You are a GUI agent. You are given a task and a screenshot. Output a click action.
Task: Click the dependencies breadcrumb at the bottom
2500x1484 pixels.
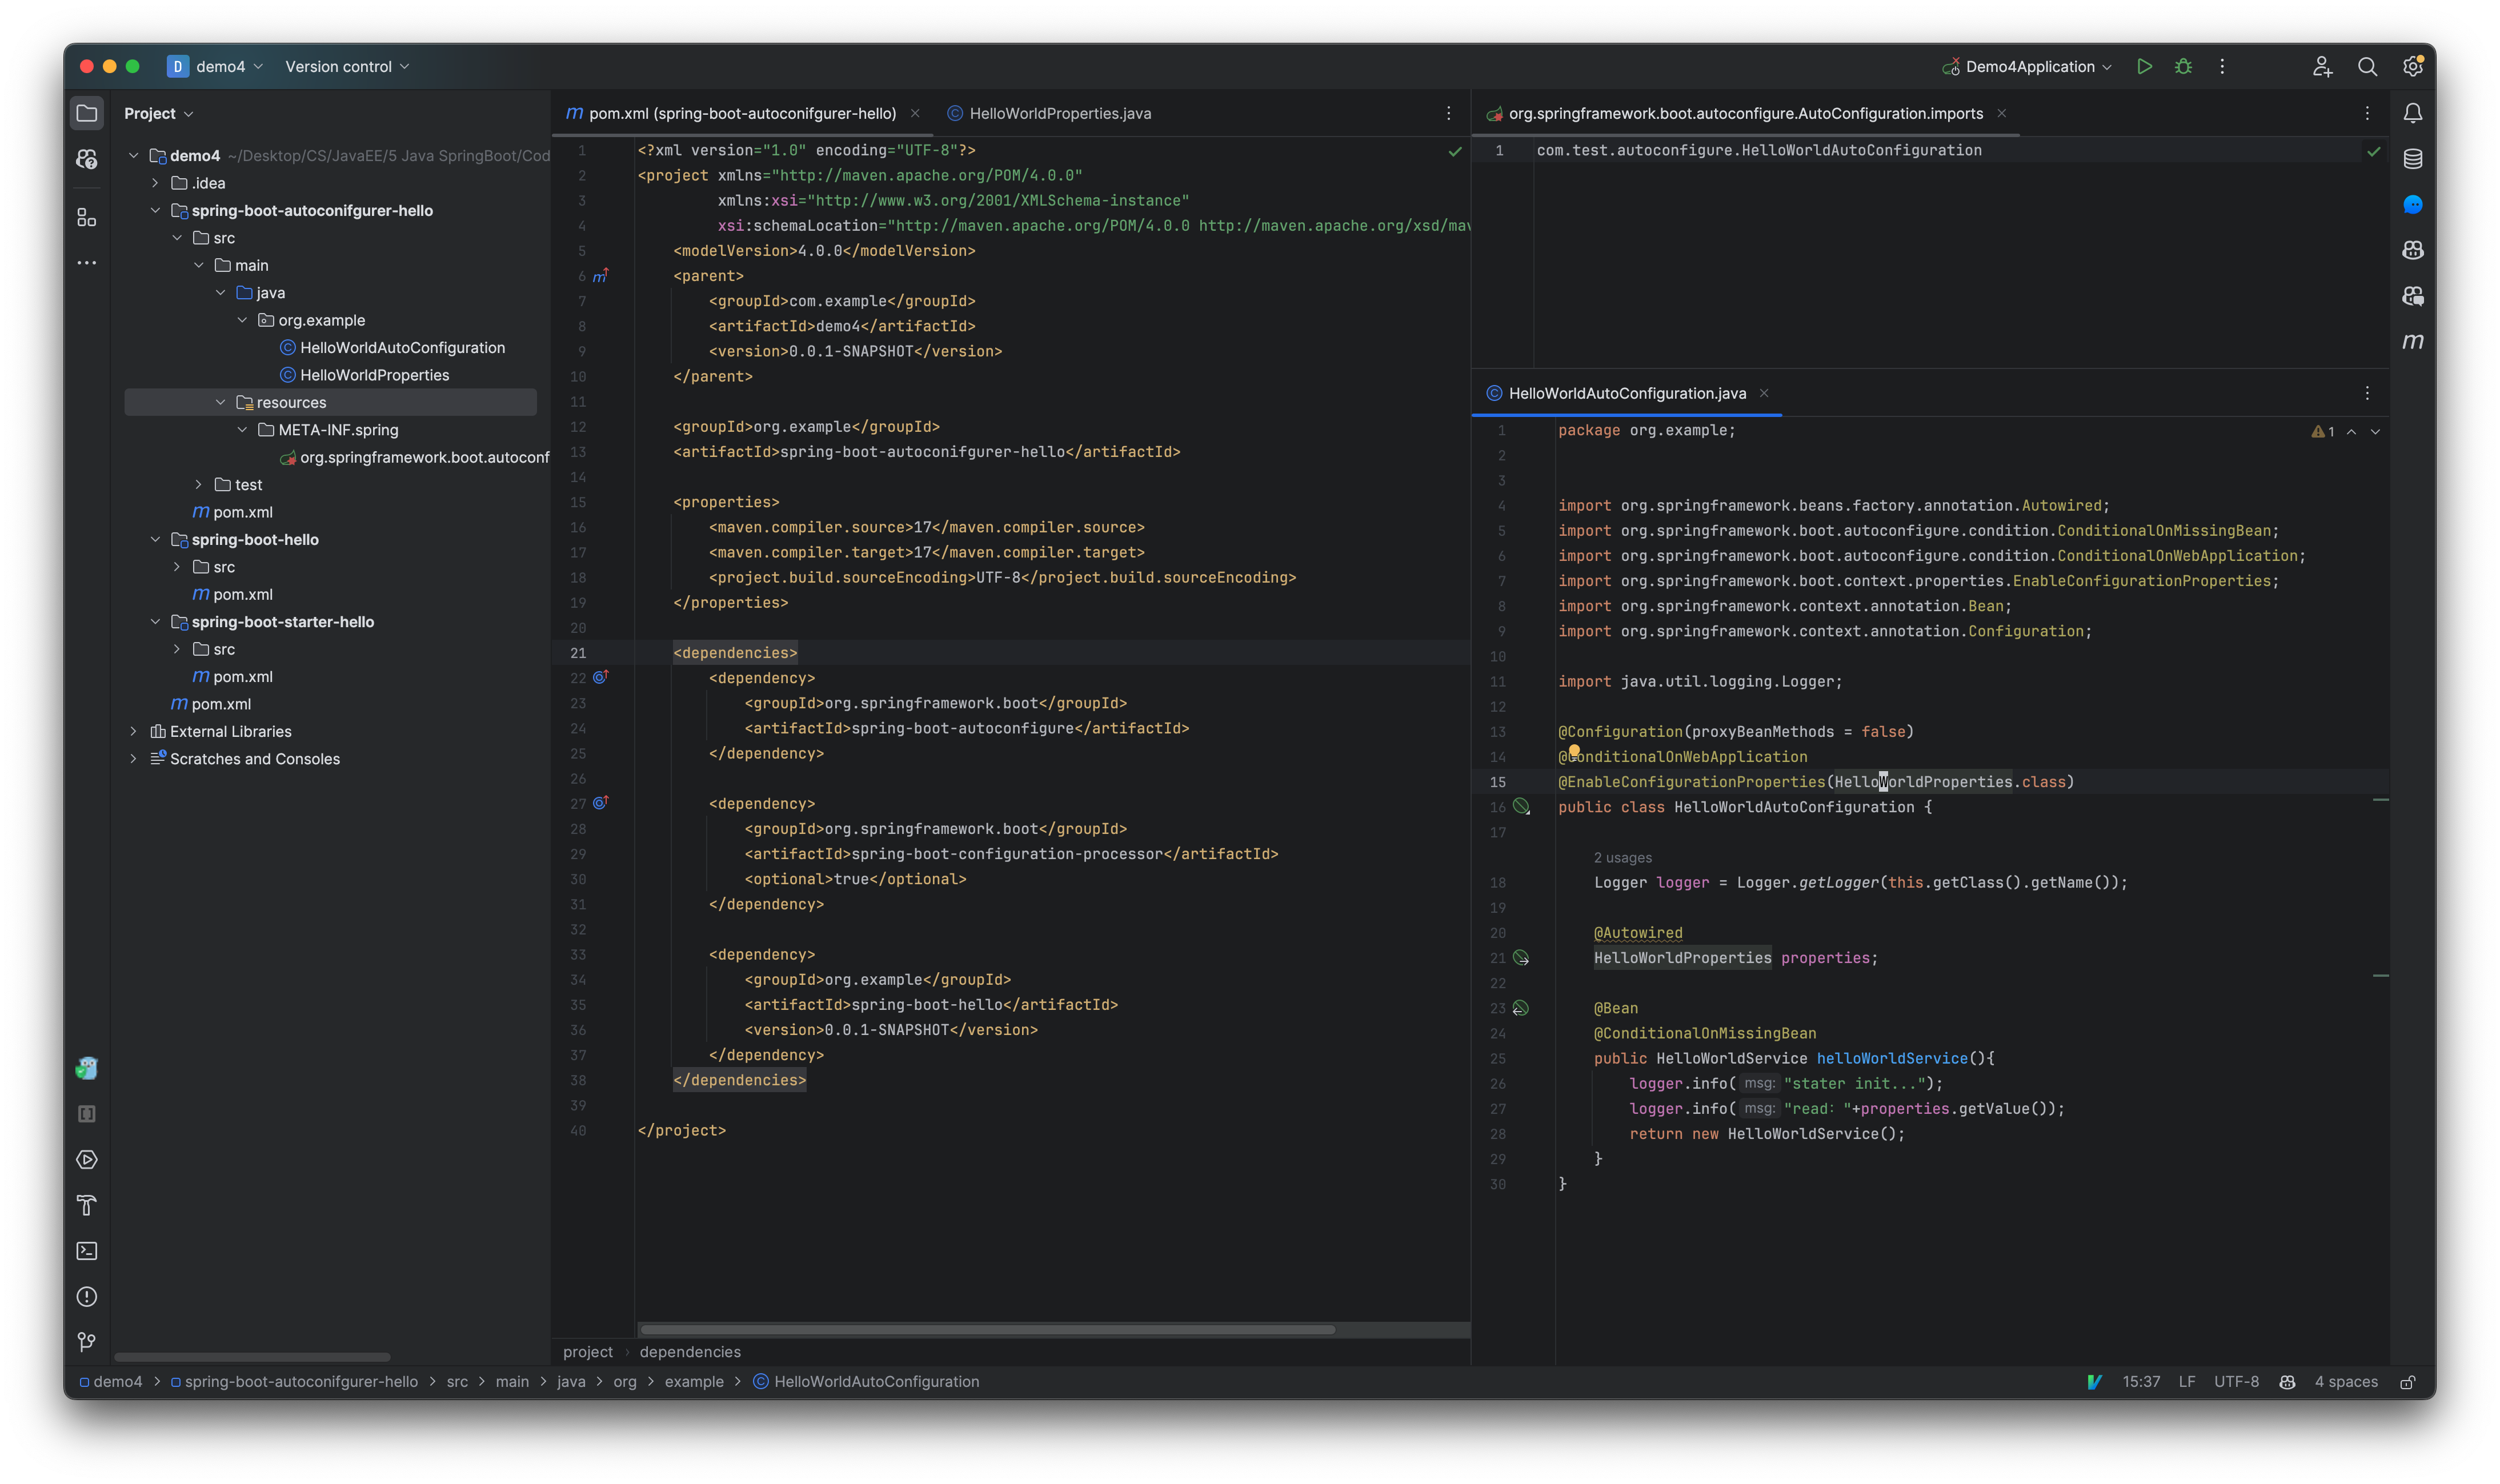tap(690, 1352)
